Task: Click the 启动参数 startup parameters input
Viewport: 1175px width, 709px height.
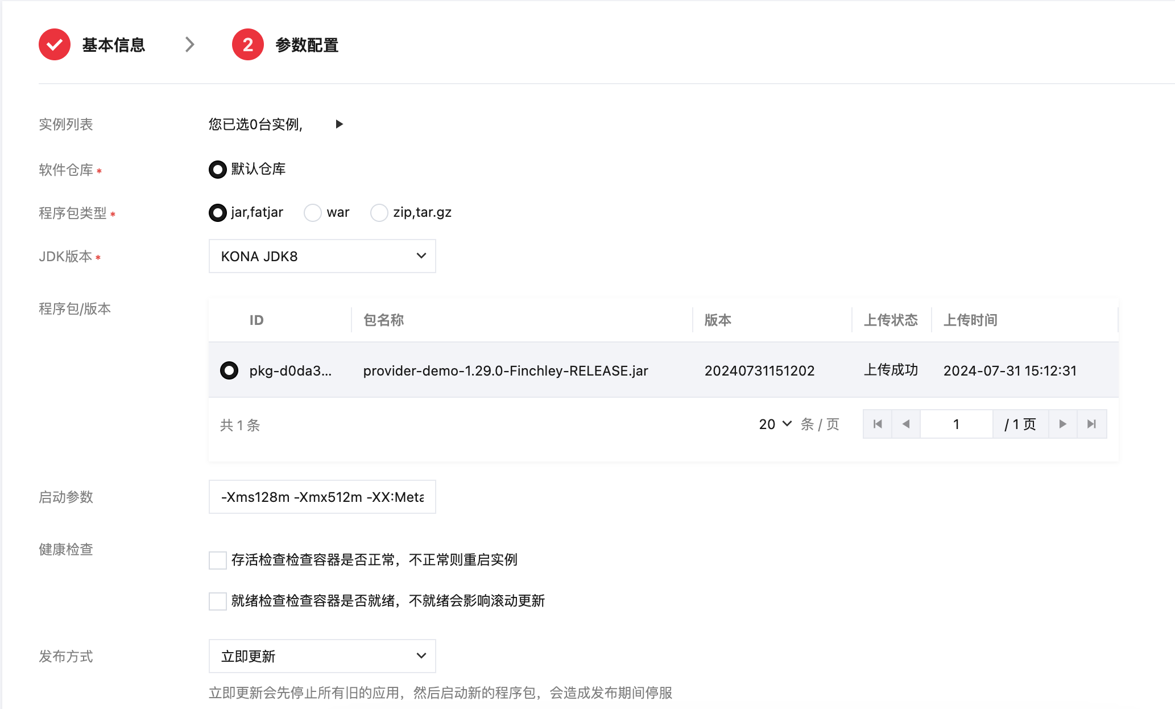Action: pos(322,497)
